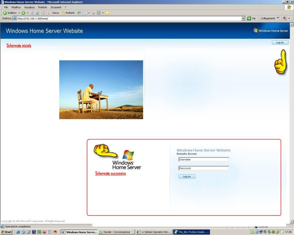The width and height of the screenshot is (294, 235).
Task: Click the Username input field
Action: tap(204, 159)
